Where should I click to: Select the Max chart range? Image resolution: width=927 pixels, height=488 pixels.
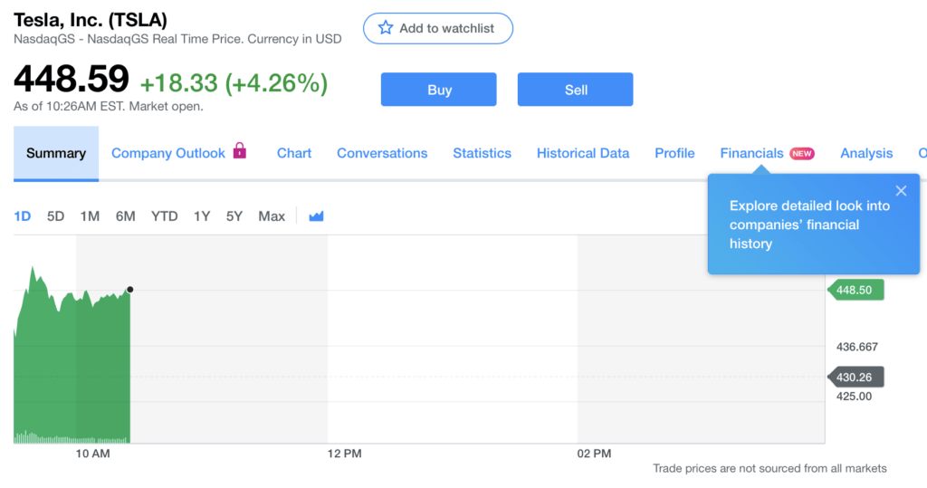(x=272, y=216)
